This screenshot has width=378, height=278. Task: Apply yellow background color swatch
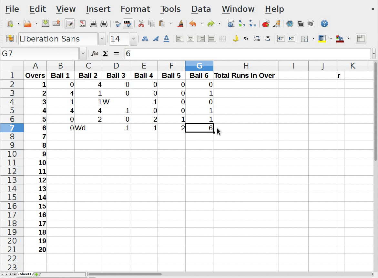coord(322,39)
